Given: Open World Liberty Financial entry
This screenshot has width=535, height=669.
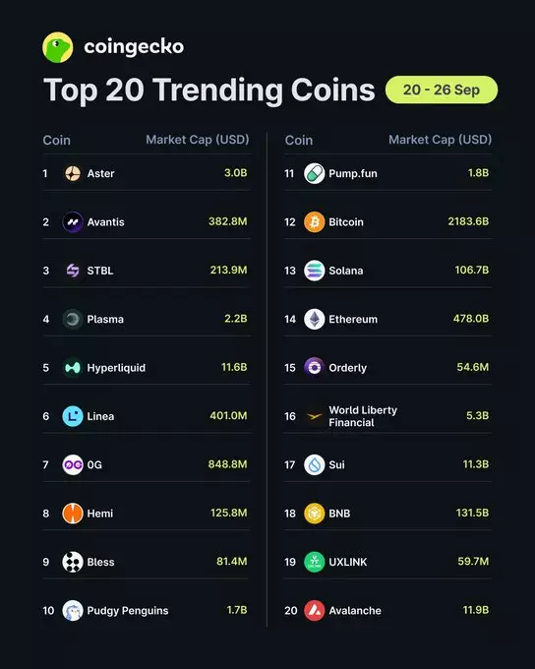Looking at the screenshot, I should [x=363, y=416].
